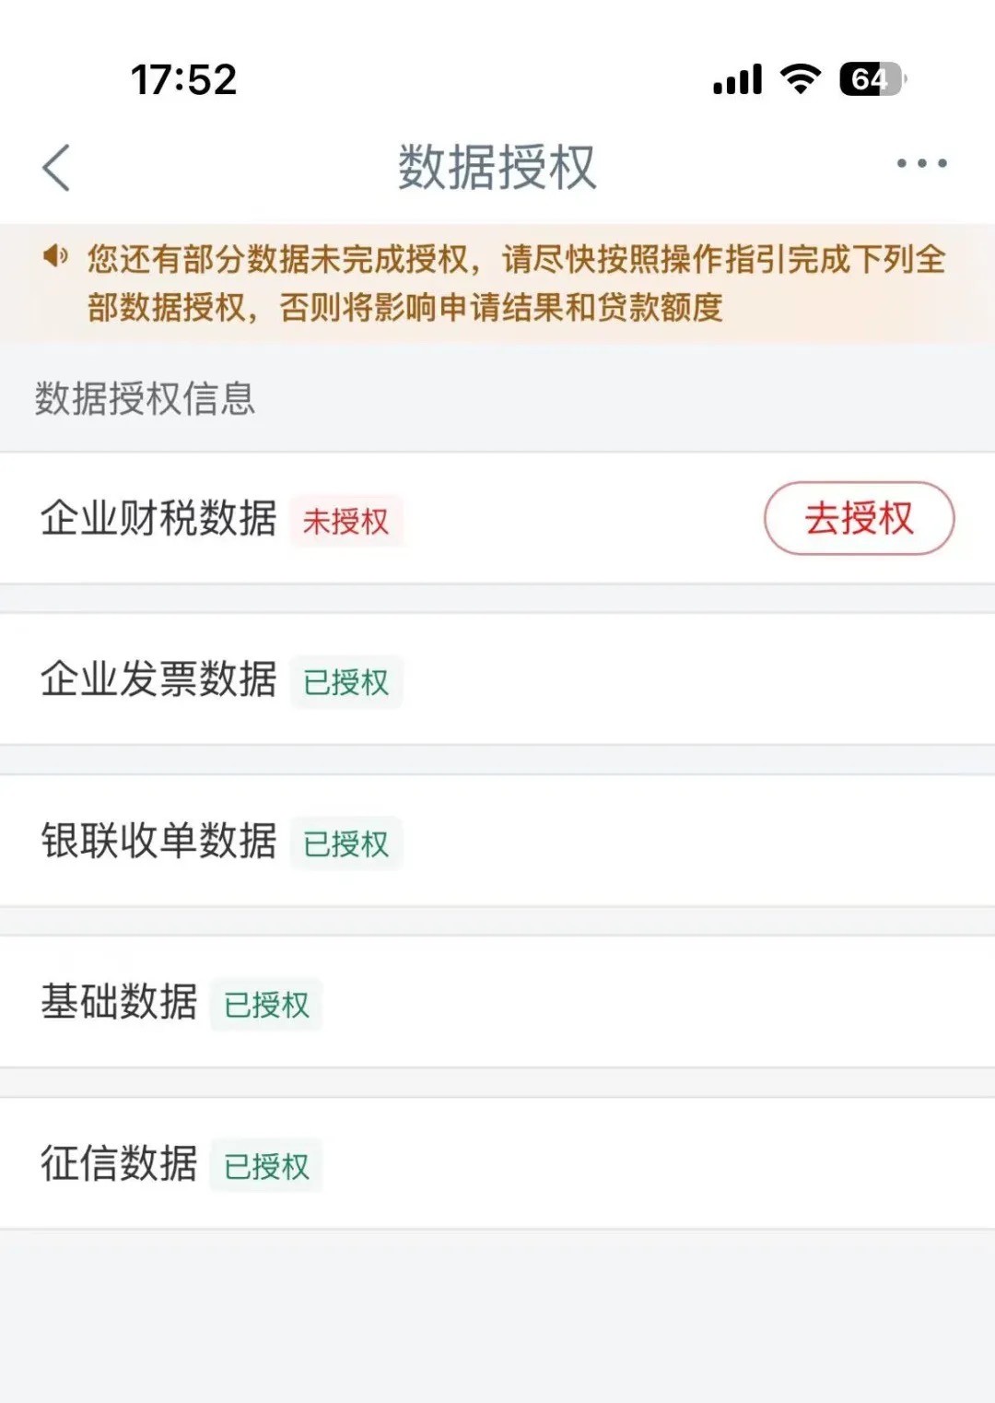
Task: Tap 已授权 tag beside 银联收单数据
Action: pyautogui.click(x=346, y=844)
